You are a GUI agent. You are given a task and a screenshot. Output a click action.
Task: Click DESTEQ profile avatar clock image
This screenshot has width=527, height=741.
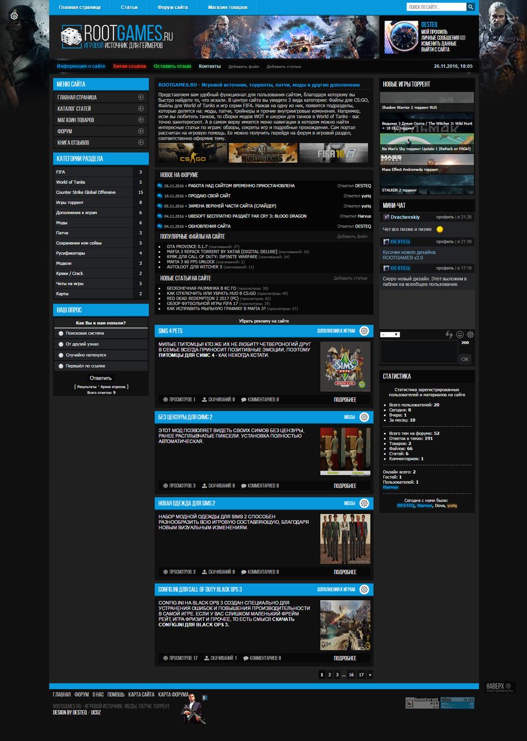coord(401,37)
